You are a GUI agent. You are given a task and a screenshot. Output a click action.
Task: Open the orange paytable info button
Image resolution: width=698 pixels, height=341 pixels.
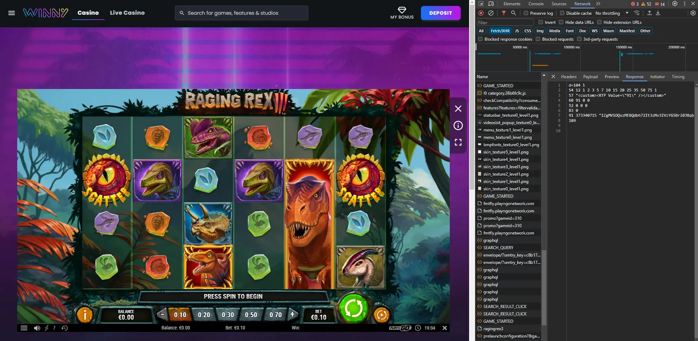coord(85,314)
